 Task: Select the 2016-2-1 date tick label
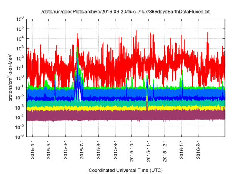tap(198, 150)
